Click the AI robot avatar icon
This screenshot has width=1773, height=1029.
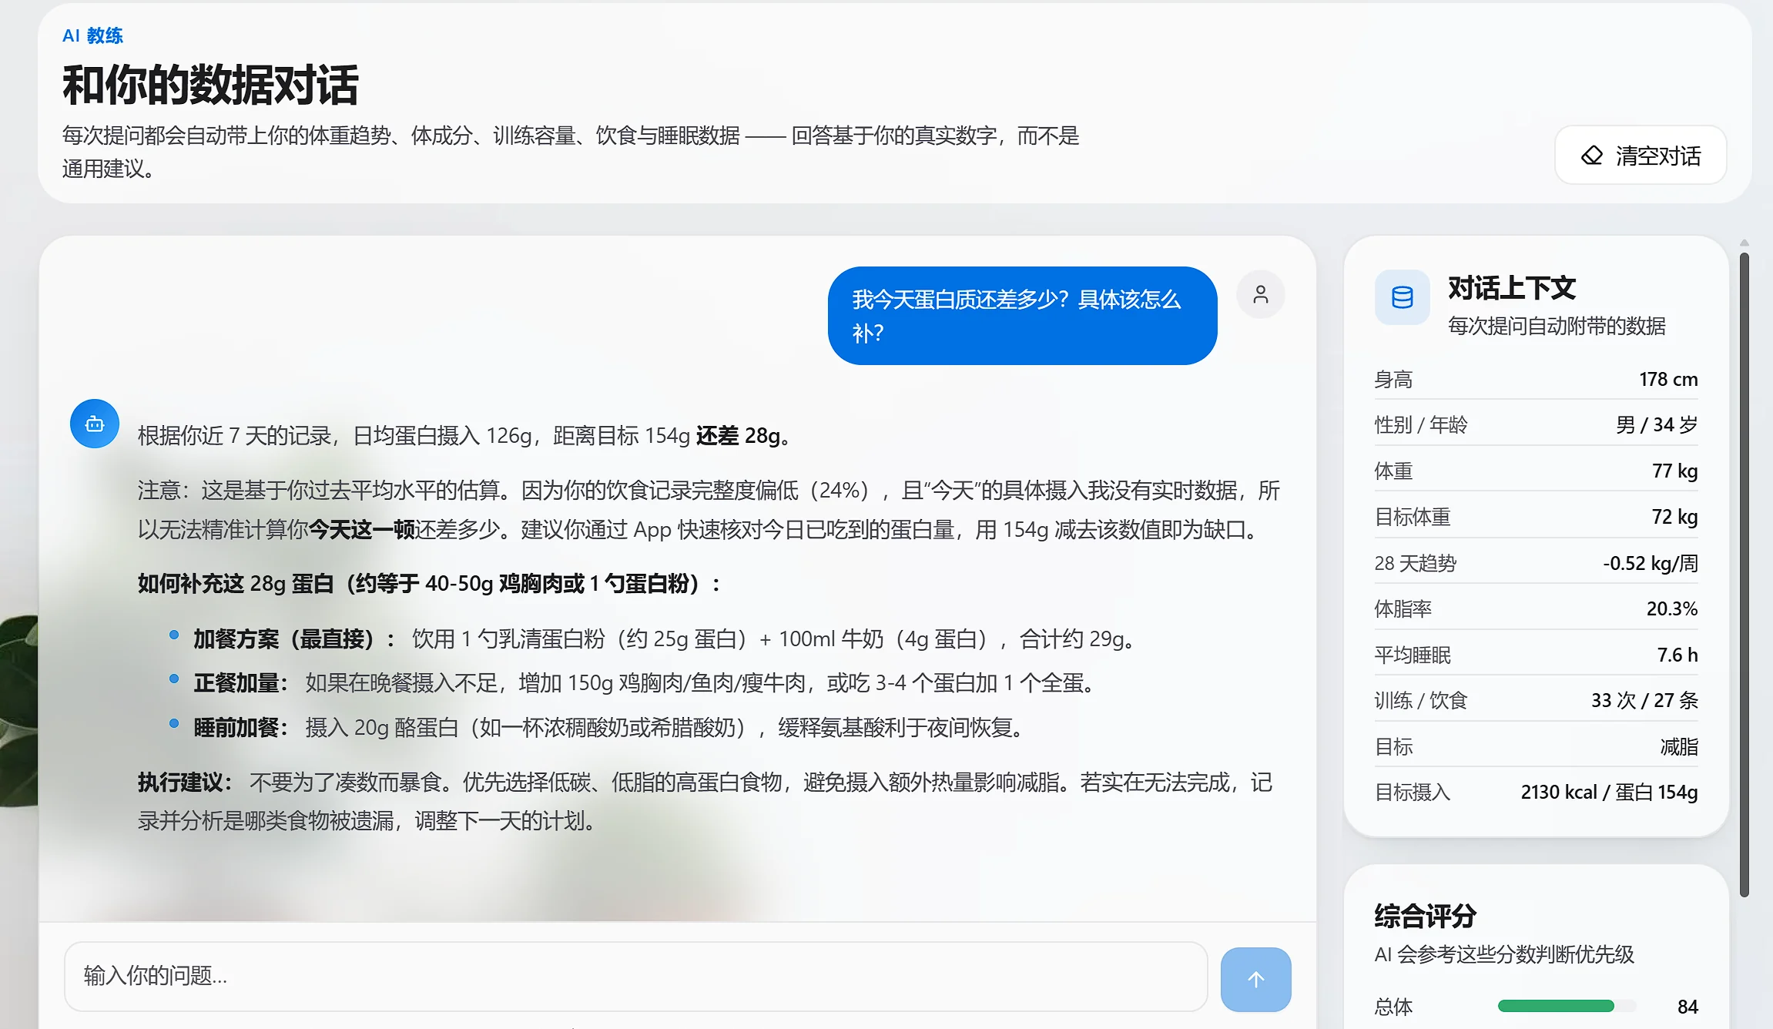coord(95,424)
